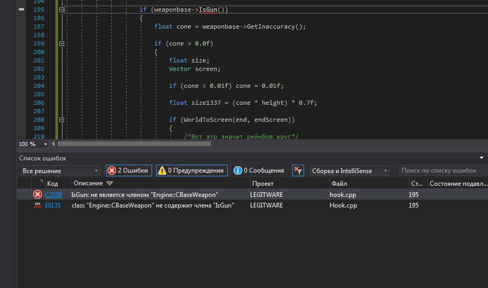Click the sort arrow icon beside Описание header

pos(110,183)
